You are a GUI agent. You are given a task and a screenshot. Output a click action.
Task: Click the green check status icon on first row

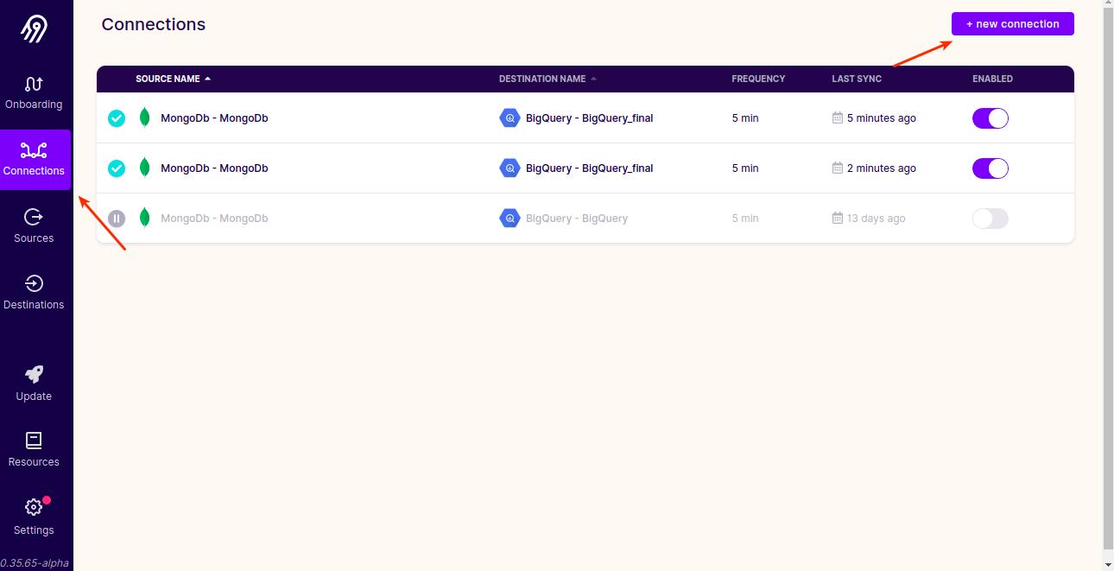click(x=117, y=118)
